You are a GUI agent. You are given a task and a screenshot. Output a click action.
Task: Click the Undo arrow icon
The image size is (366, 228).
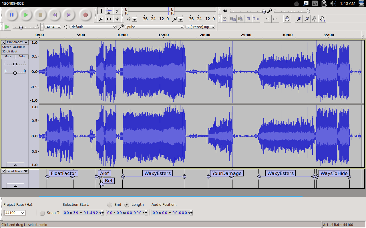pyautogui.click(x=267, y=19)
